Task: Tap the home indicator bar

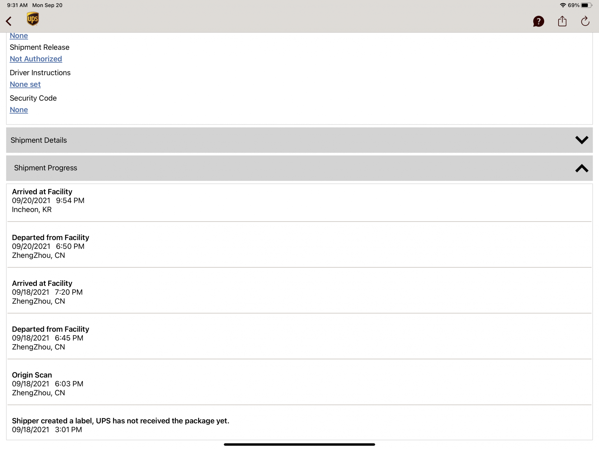Action: click(299, 445)
